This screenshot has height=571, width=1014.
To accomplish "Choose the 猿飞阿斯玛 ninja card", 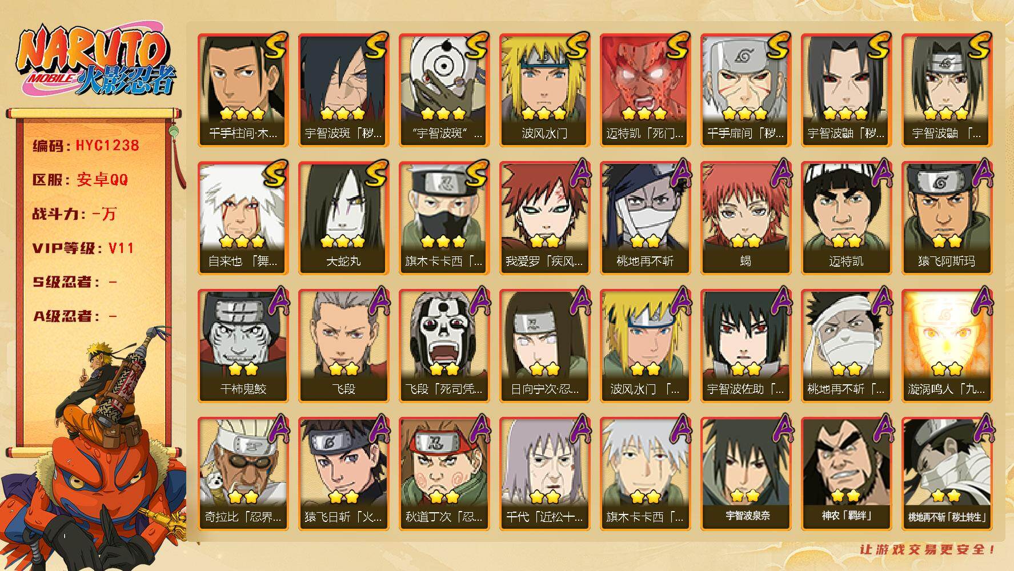I will [947, 218].
